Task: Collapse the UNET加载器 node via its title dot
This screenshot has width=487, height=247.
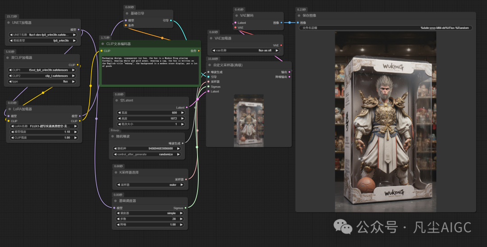Action: (x=9, y=23)
